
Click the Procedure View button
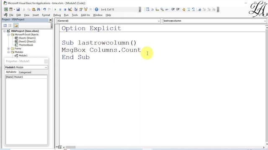pyautogui.click(x=57, y=147)
